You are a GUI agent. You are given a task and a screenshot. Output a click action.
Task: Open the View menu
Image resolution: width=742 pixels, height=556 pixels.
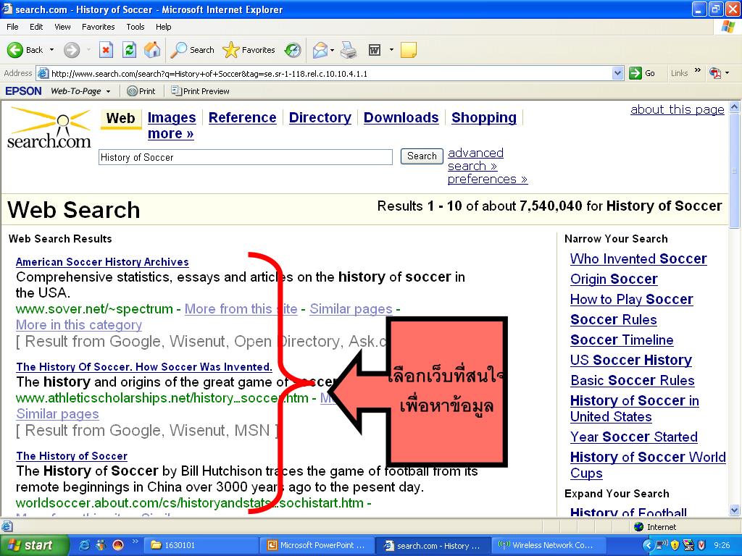tap(62, 27)
